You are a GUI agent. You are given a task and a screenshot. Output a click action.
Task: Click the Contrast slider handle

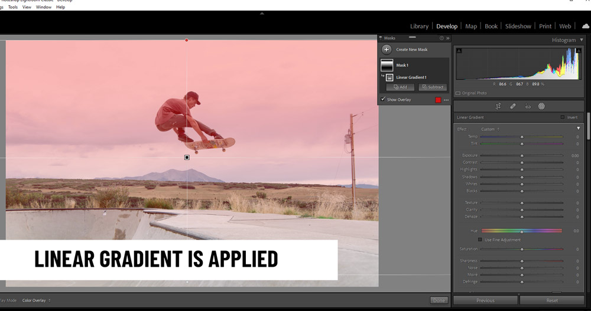pos(522,163)
